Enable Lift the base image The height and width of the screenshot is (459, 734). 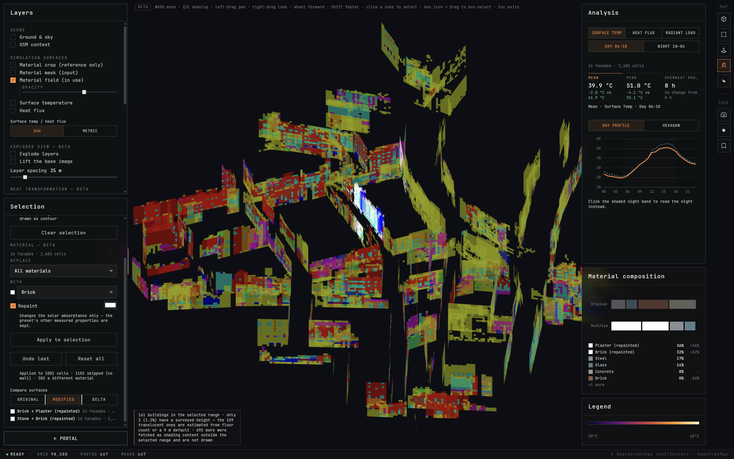pos(13,162)
